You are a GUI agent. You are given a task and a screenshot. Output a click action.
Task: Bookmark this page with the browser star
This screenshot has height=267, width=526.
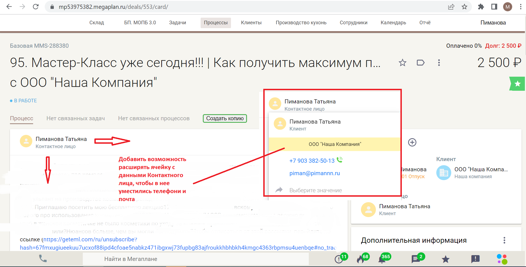point(464,7)
